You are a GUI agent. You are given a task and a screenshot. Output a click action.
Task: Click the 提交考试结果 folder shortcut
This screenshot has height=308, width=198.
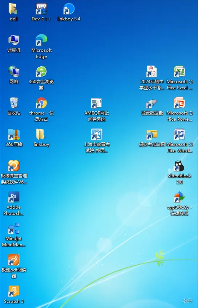(x=152, y=135)
